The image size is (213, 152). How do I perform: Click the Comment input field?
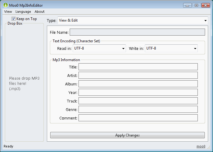(138, 118)
